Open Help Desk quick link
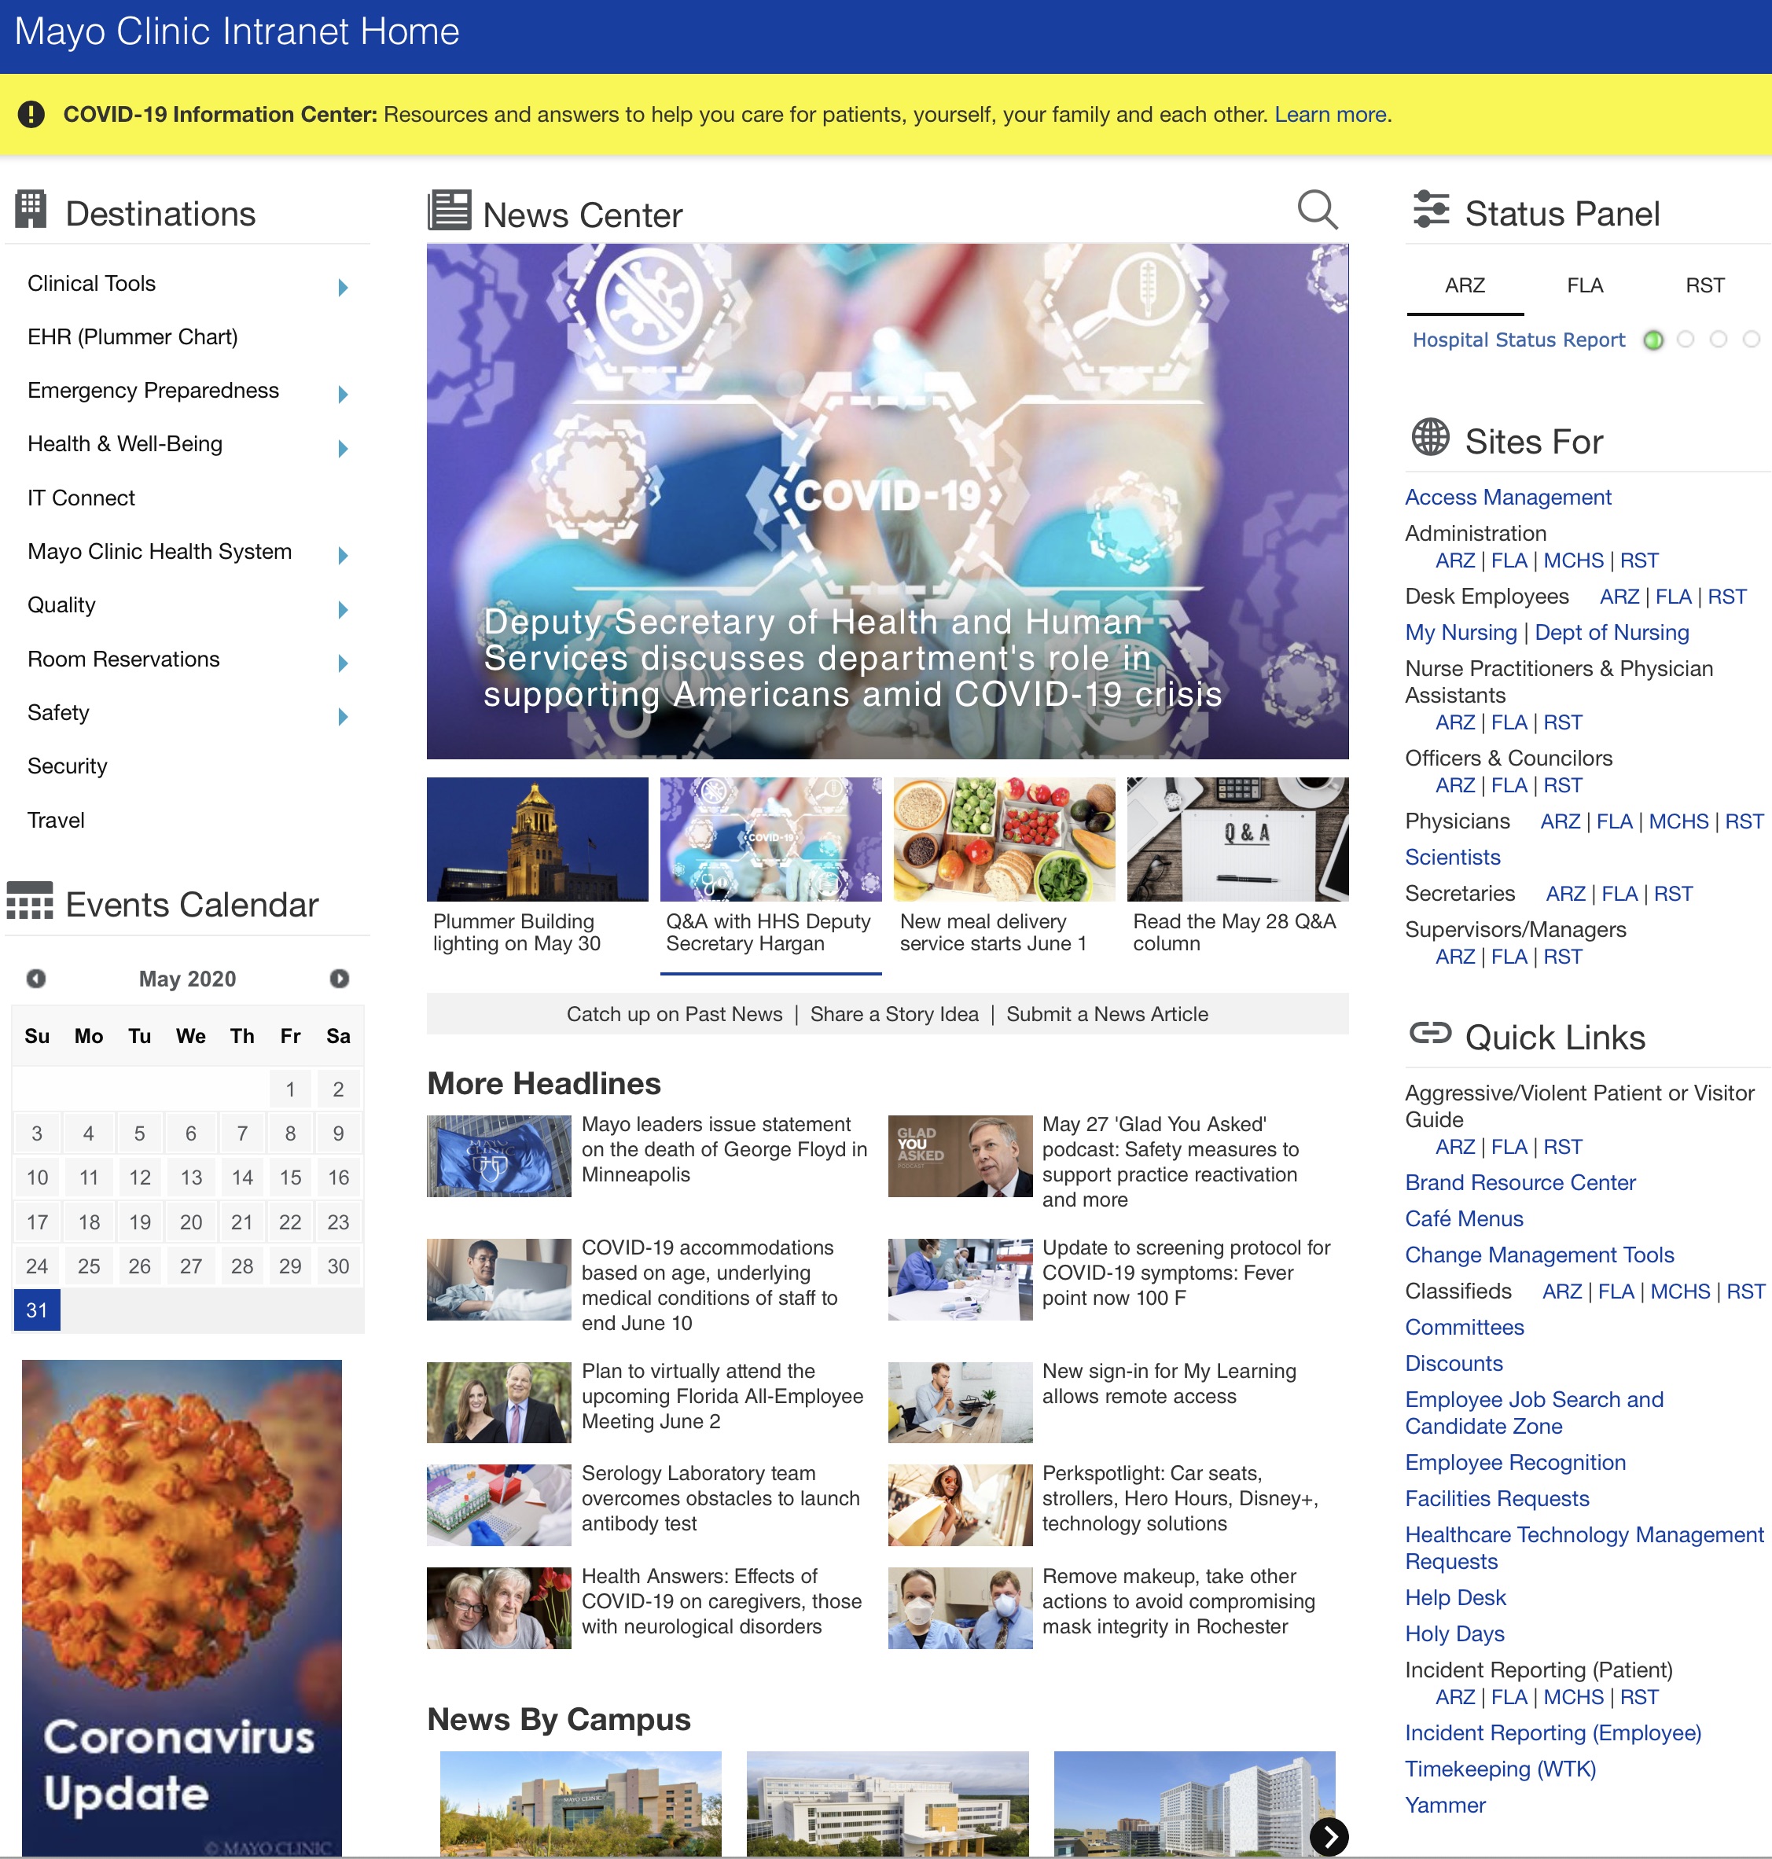 click(1454, 1597)
